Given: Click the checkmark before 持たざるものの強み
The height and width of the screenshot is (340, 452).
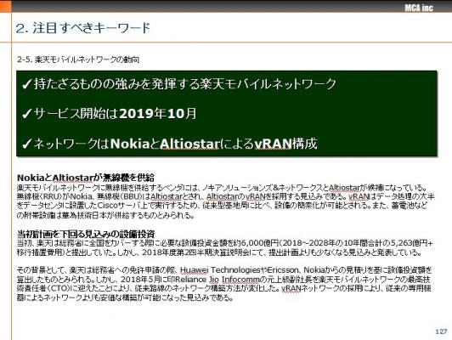Looking at the screenshot, I should tap(27, 84).
